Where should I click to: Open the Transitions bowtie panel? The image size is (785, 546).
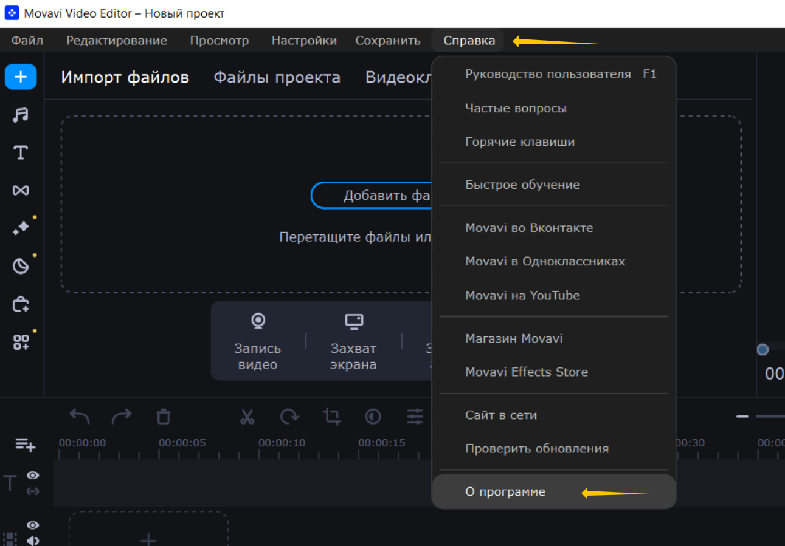(x=21, y=190)
